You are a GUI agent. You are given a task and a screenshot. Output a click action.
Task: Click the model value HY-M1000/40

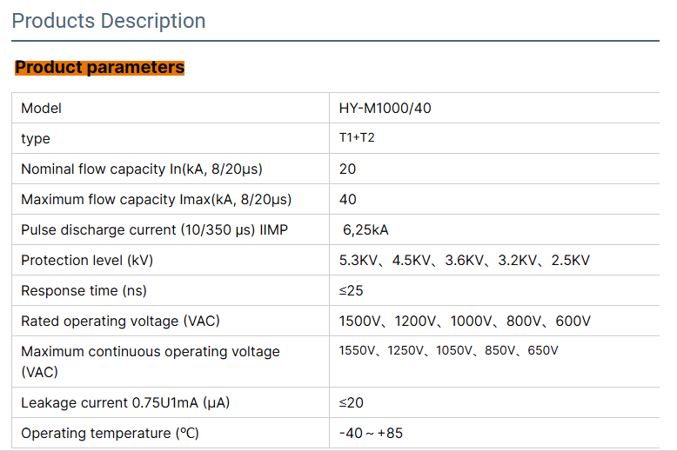pyautogui.click(x=385, y=109)
